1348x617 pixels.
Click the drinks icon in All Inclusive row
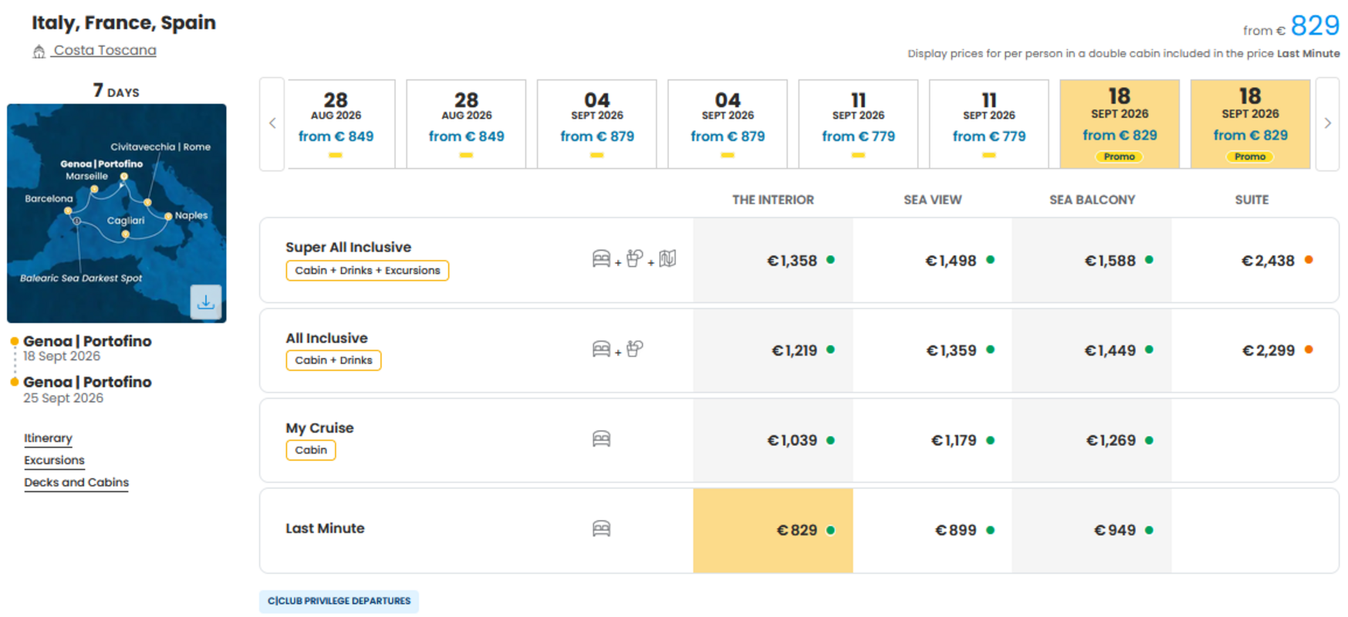[x=634, y=349]
